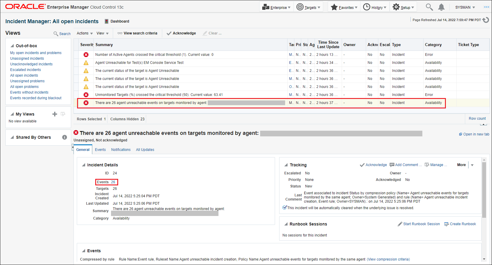Click the Enterprise buildings icon
492x265 pixels.
pos(266,7)
